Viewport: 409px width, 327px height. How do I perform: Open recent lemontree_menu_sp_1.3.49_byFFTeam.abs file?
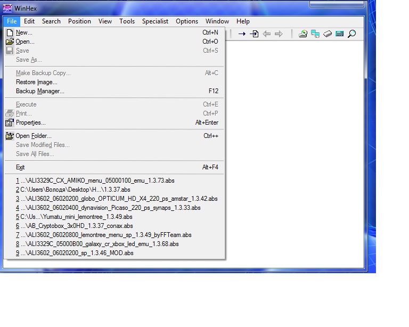114,235
